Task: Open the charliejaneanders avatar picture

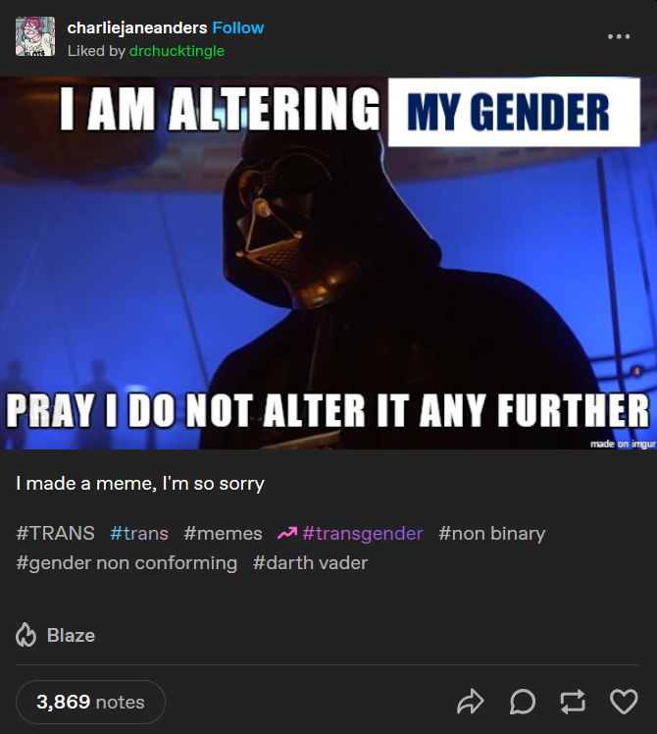Action: pos(35,36)
